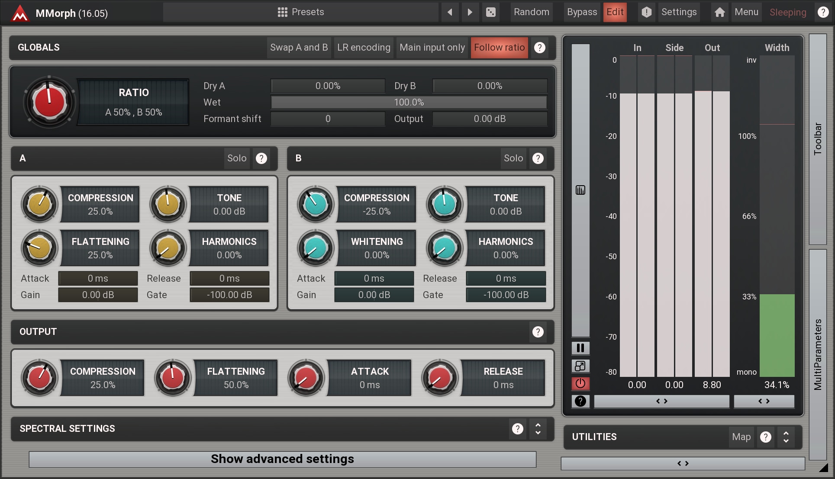Expand the Width meter arrows
835x479 pixels.
point(764,401)
